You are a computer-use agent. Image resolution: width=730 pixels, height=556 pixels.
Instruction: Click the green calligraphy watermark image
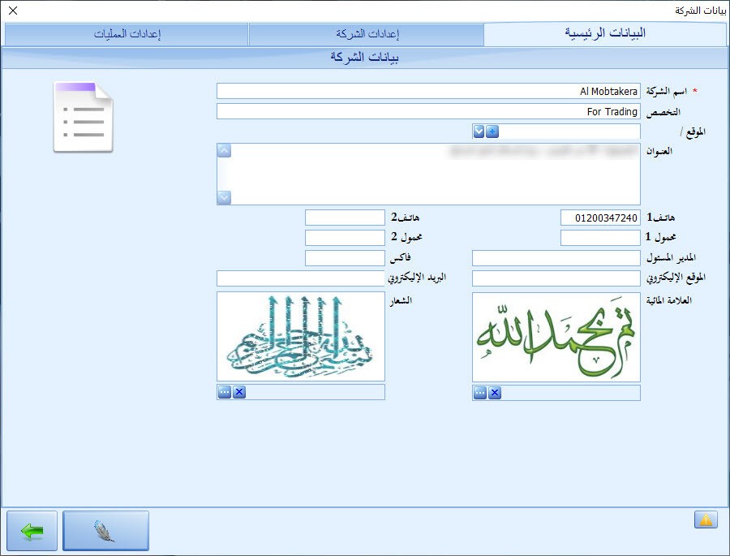point(556,337)
